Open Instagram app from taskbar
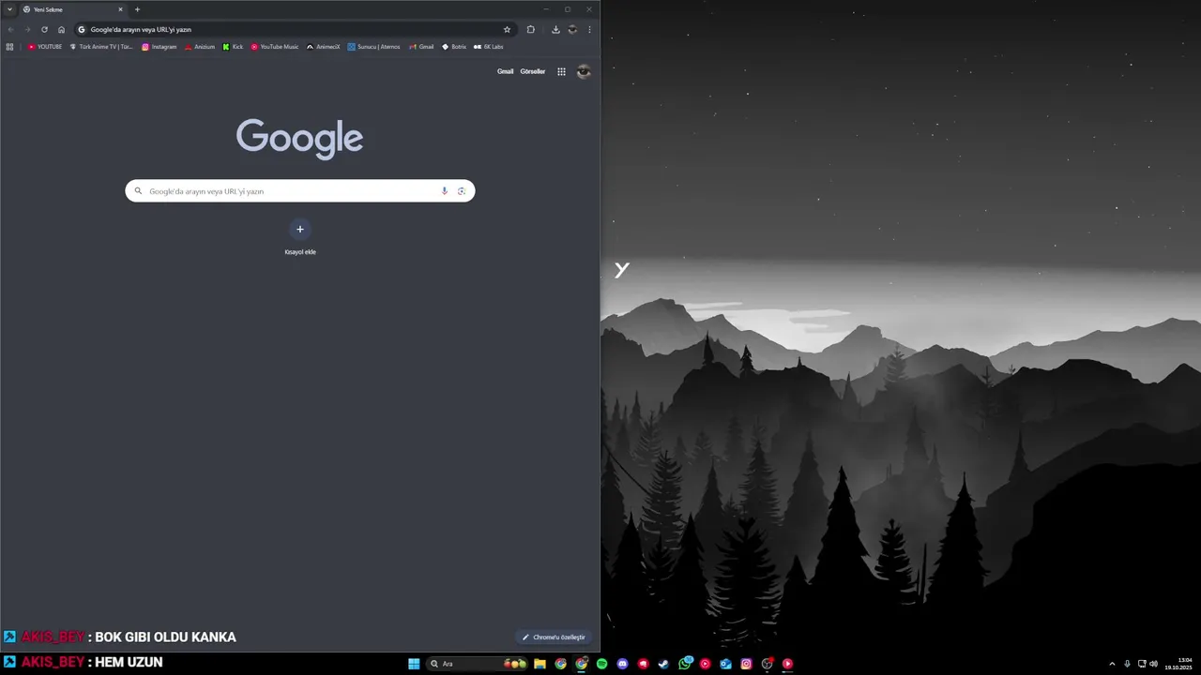The image size is (1201, 675). [x=746, y=664]
